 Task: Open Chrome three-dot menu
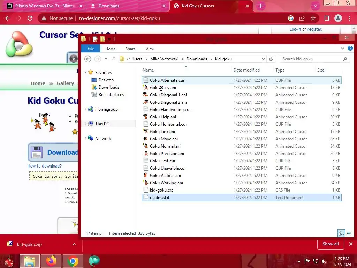(x=349, y=18)
